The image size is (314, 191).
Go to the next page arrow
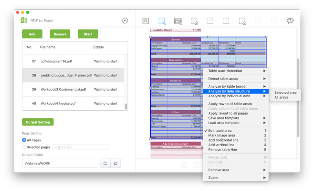197,165
